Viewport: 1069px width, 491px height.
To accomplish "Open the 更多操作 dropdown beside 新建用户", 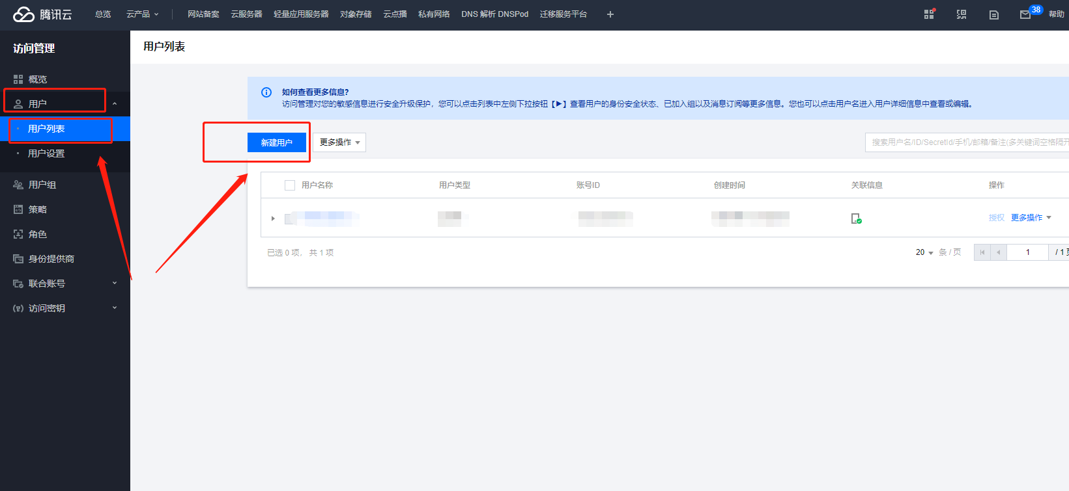I will 339,142.
